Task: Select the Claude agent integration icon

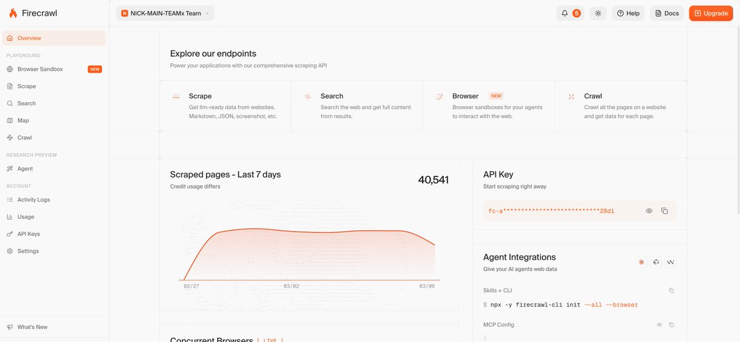Action: coord(642,263)
